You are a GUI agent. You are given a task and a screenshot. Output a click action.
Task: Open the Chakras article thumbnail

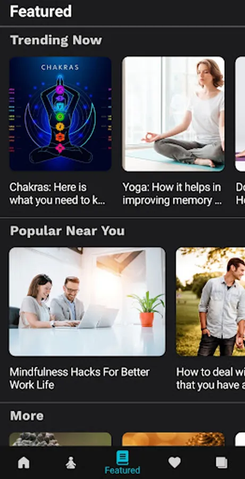(61, 114)
